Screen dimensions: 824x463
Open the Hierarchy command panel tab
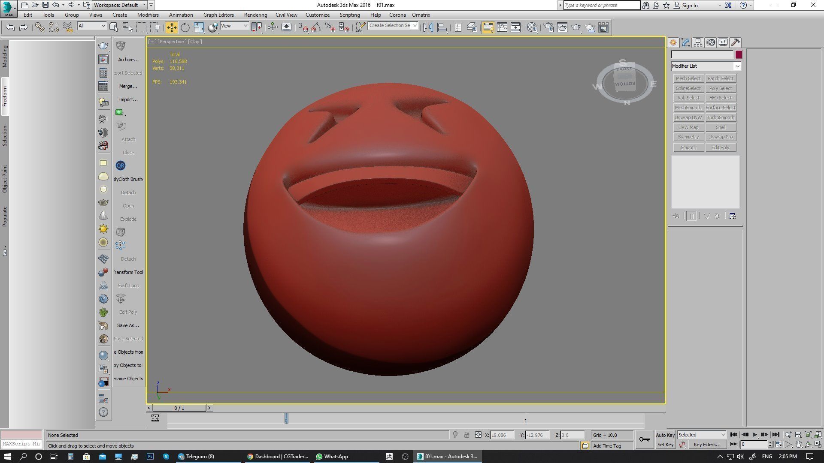pyautogui.click(x=698, y=42)
